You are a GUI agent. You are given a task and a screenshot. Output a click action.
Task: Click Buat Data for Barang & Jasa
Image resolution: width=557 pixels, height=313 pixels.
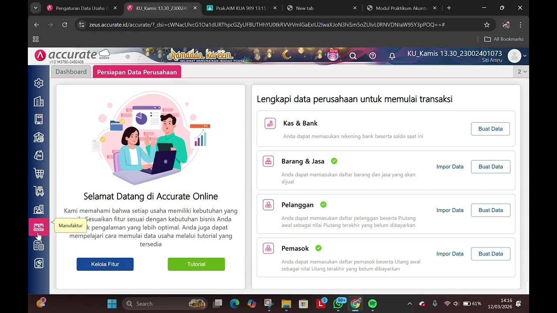[490, 166]
